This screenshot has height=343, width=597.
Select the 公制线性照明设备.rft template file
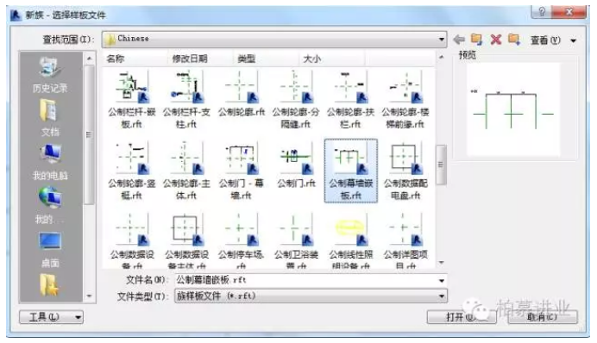pos(350,240)
